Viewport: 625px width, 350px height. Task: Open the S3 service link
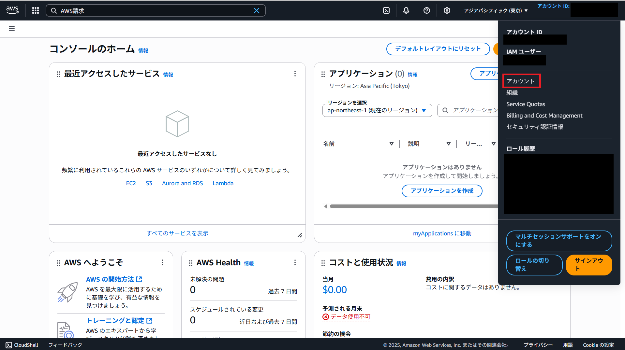pos(149,183)
